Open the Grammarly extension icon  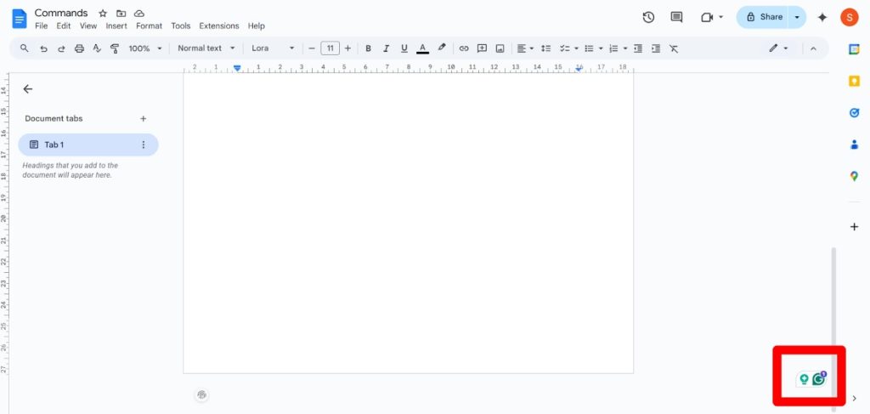click(819, 379)
